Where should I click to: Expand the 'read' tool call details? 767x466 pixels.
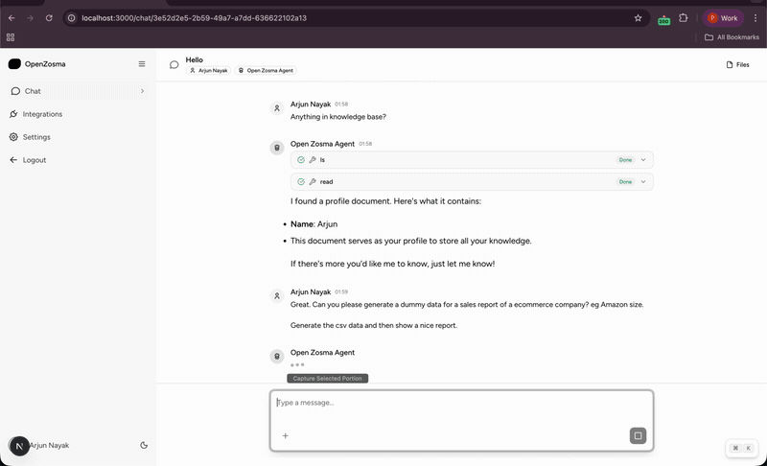pyautogui.click(x=643, y=182)
